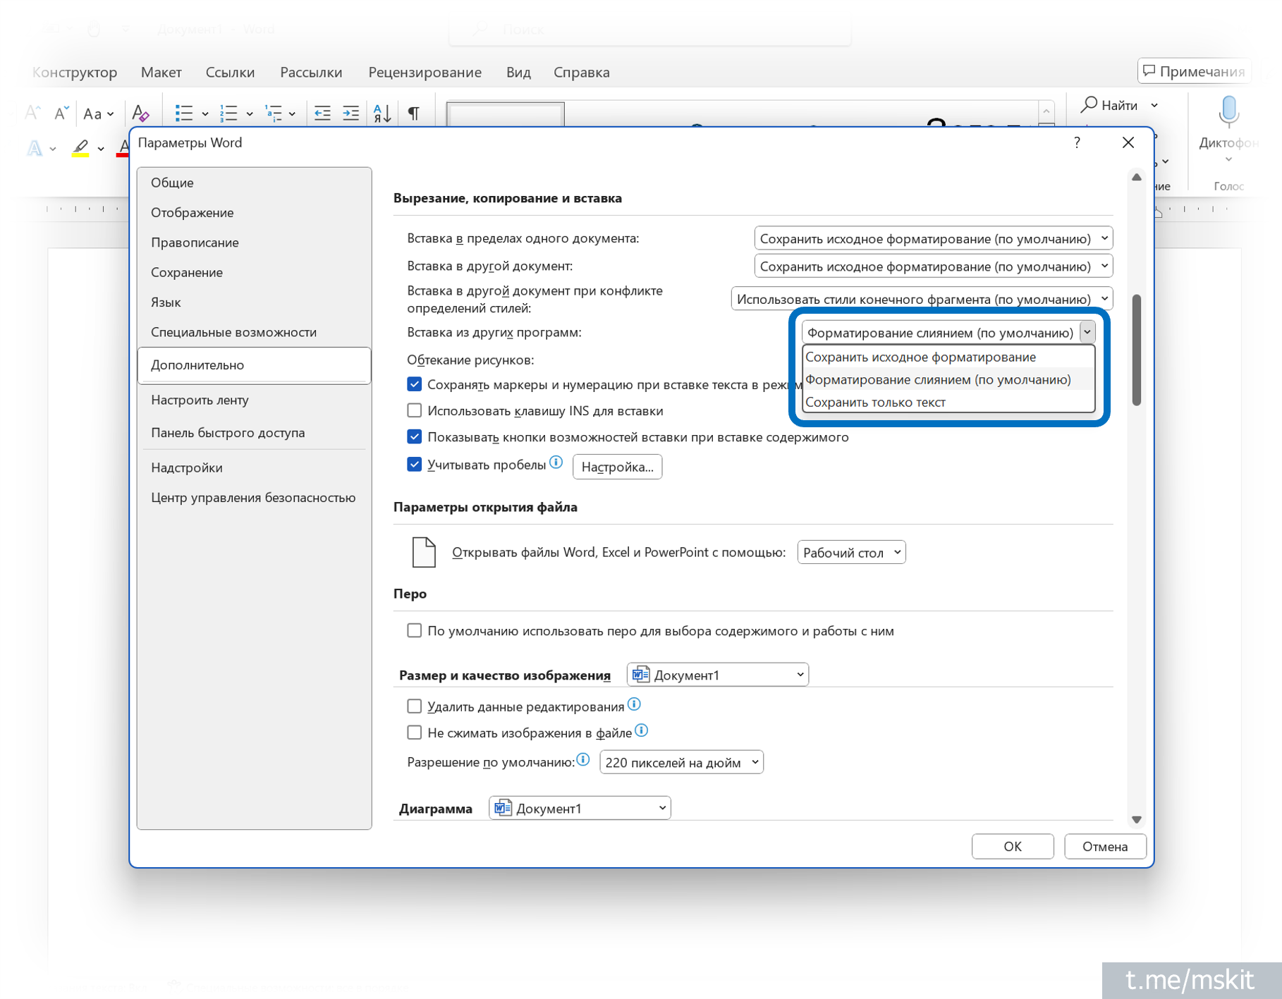
Task: Open the multilevel list icon
Action: point(274,113)
